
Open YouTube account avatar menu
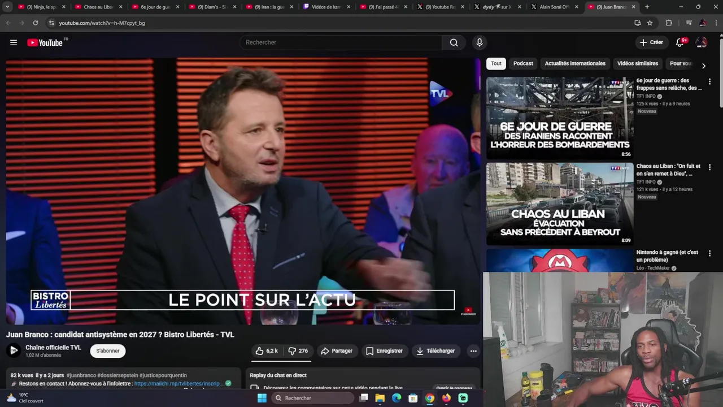tap(701, 42)
